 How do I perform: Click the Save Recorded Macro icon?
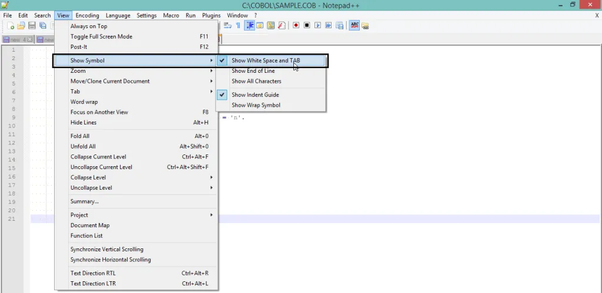[x=339, y=25]
